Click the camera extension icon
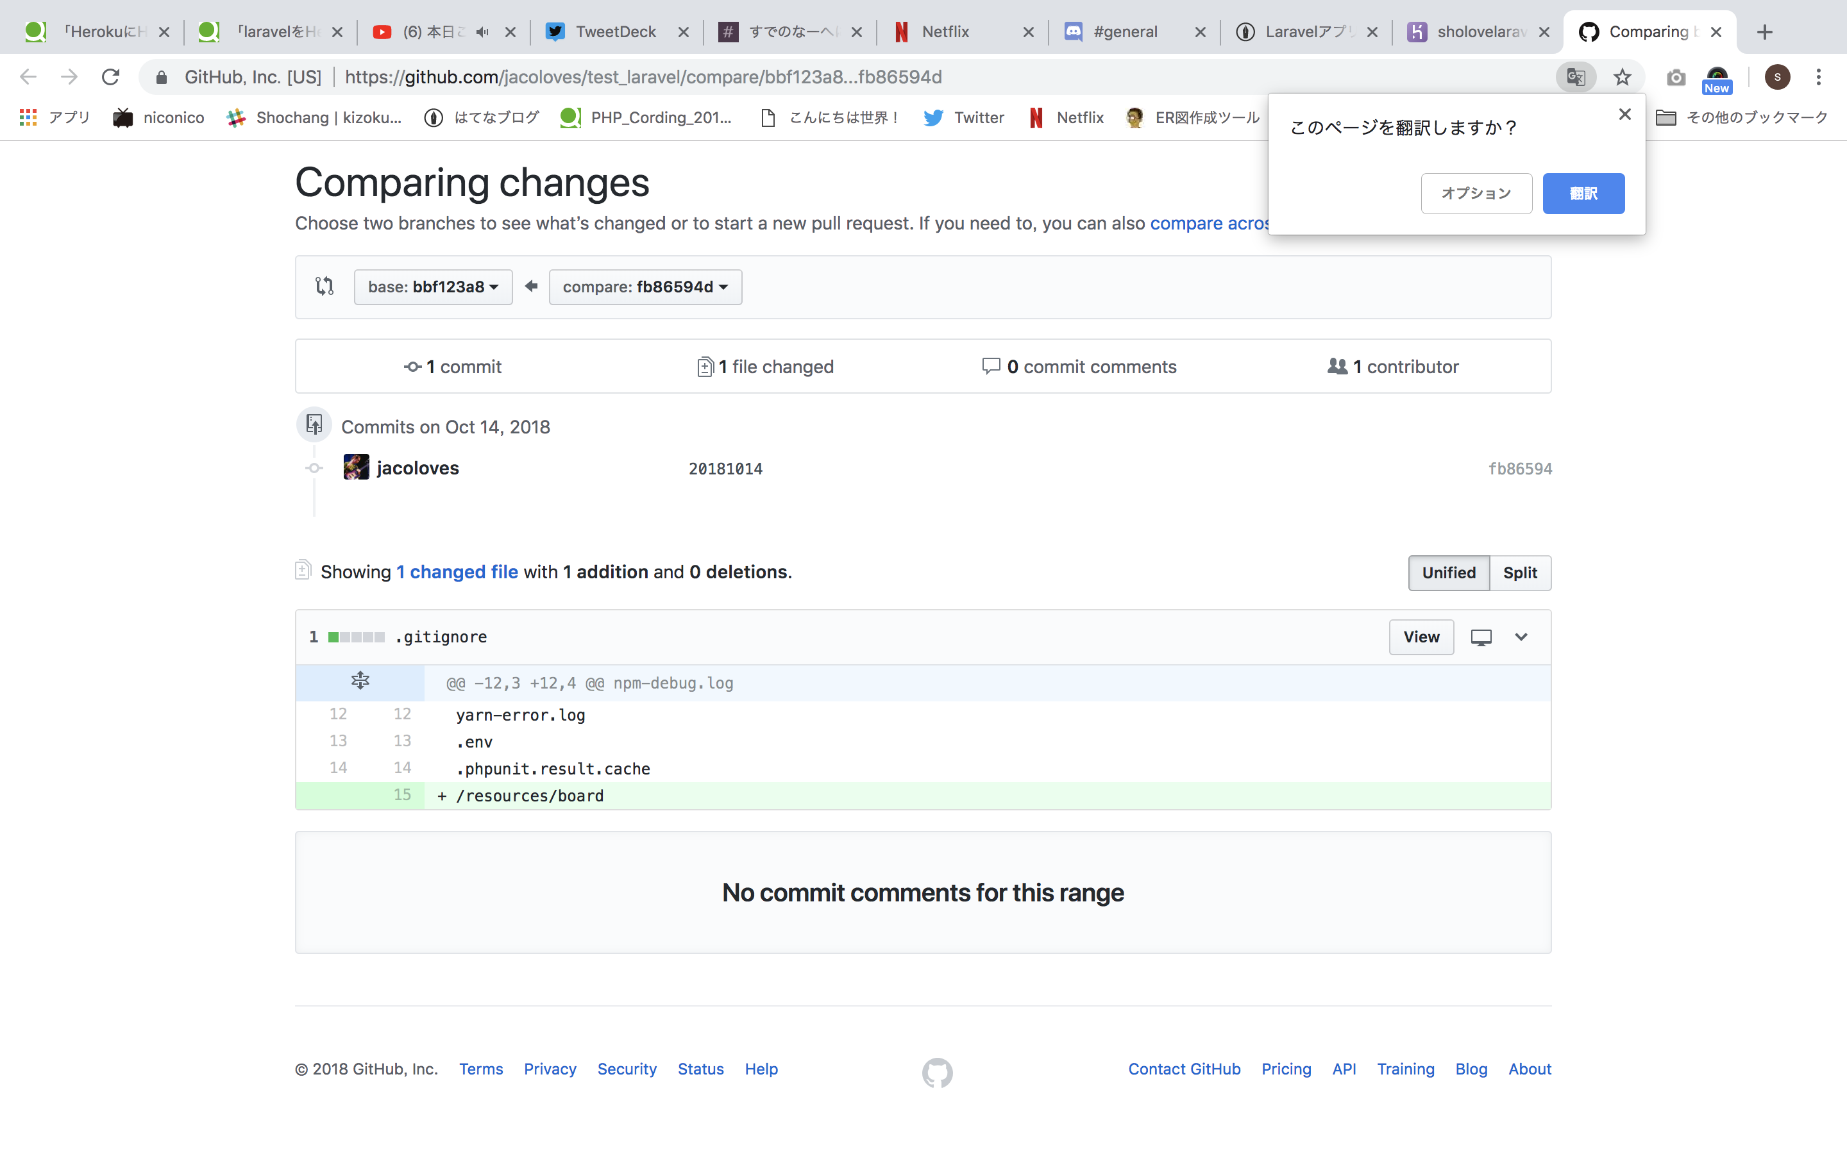 [1675, 77]
